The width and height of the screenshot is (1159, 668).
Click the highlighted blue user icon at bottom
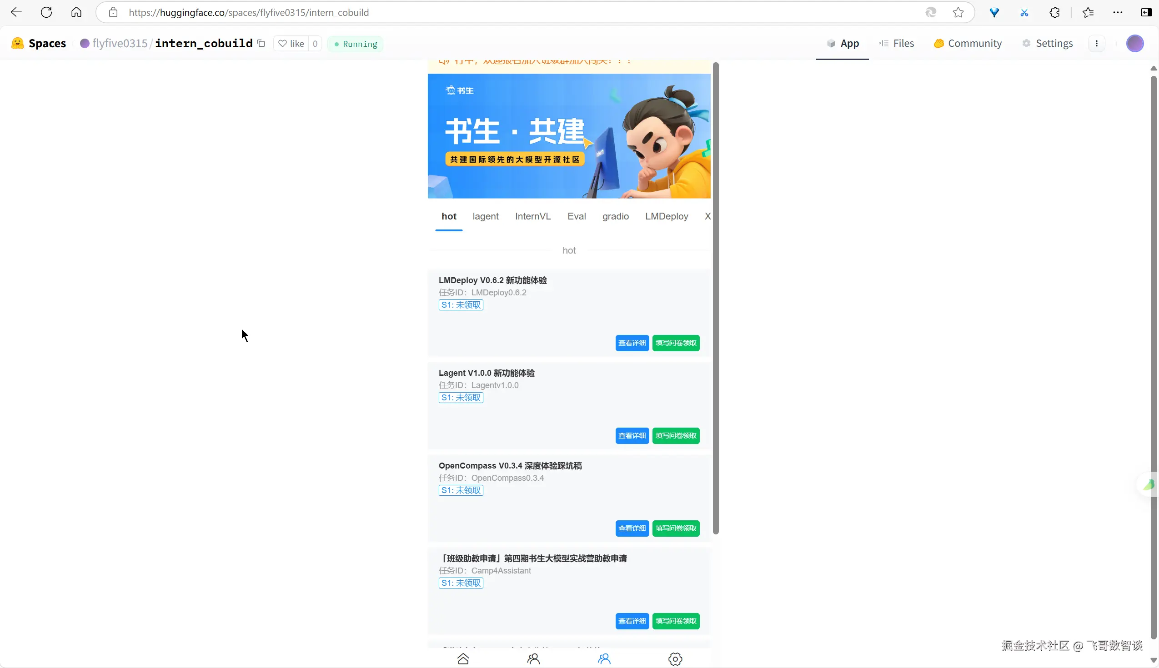click(604, 659)
